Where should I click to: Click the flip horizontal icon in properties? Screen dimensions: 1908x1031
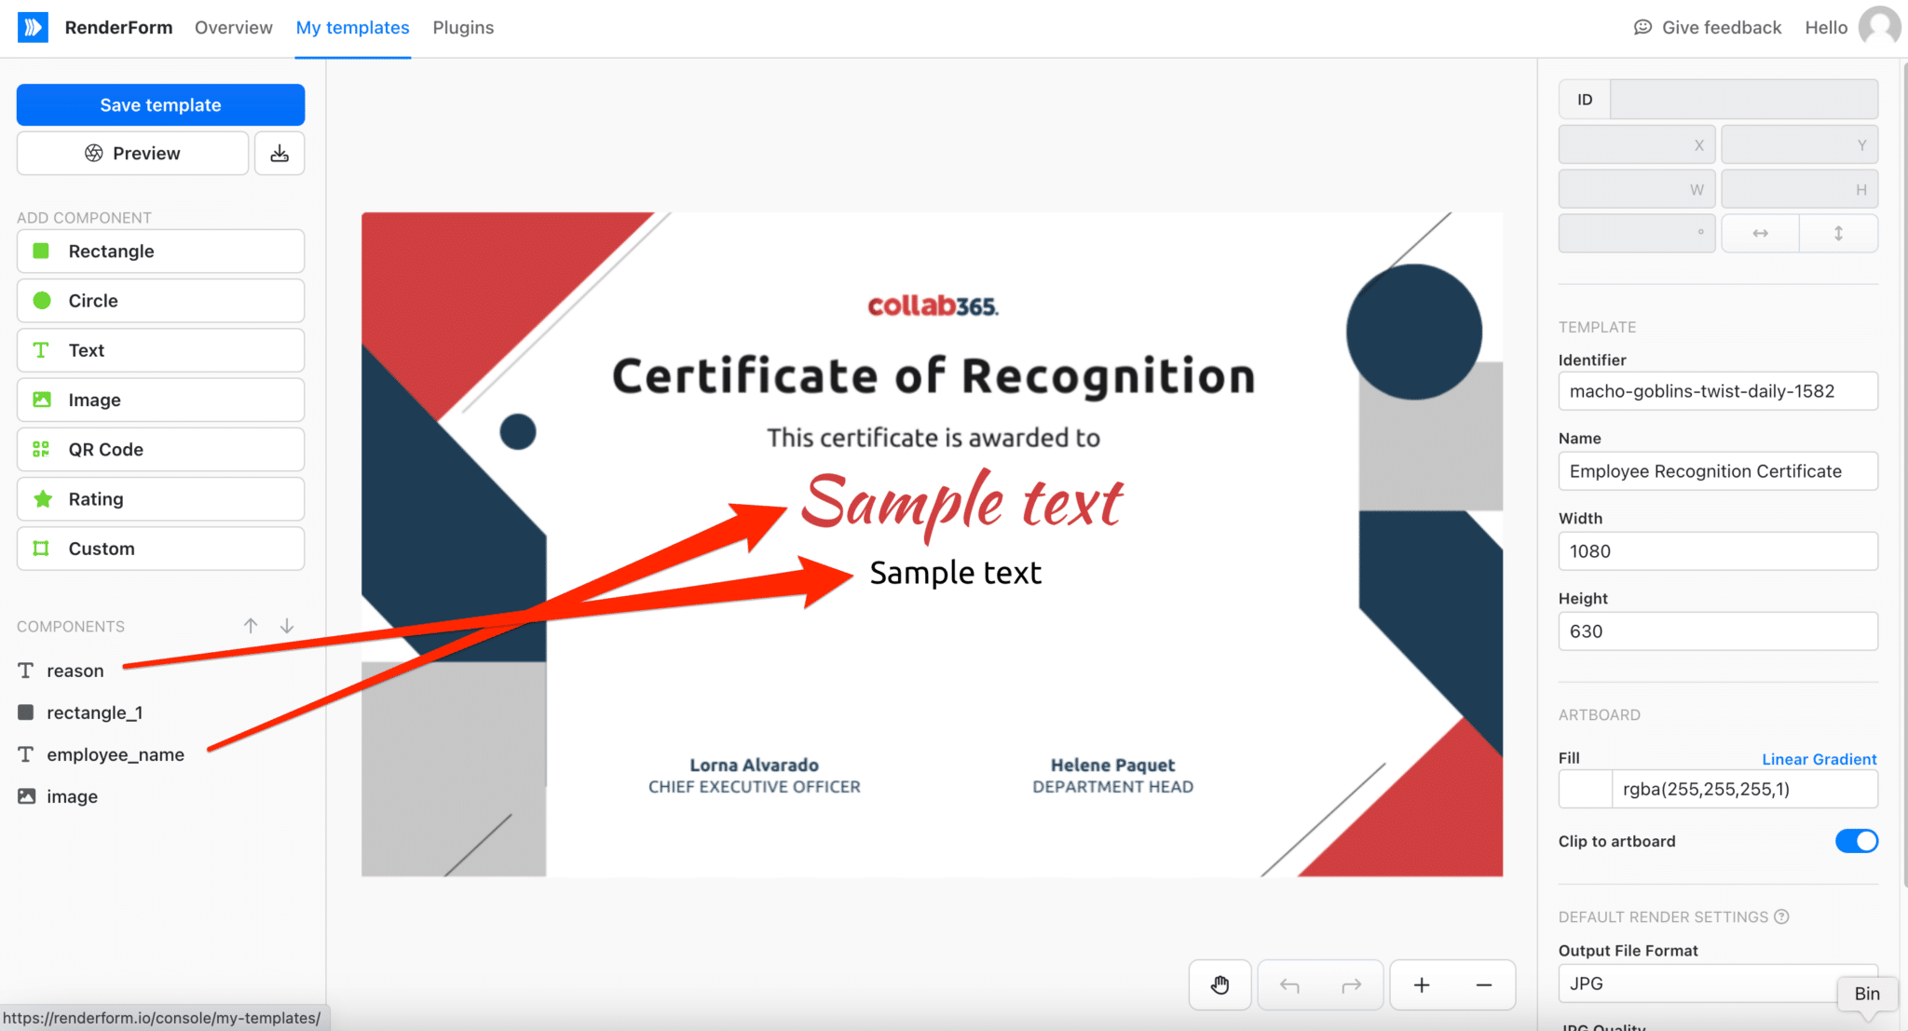1761,233
